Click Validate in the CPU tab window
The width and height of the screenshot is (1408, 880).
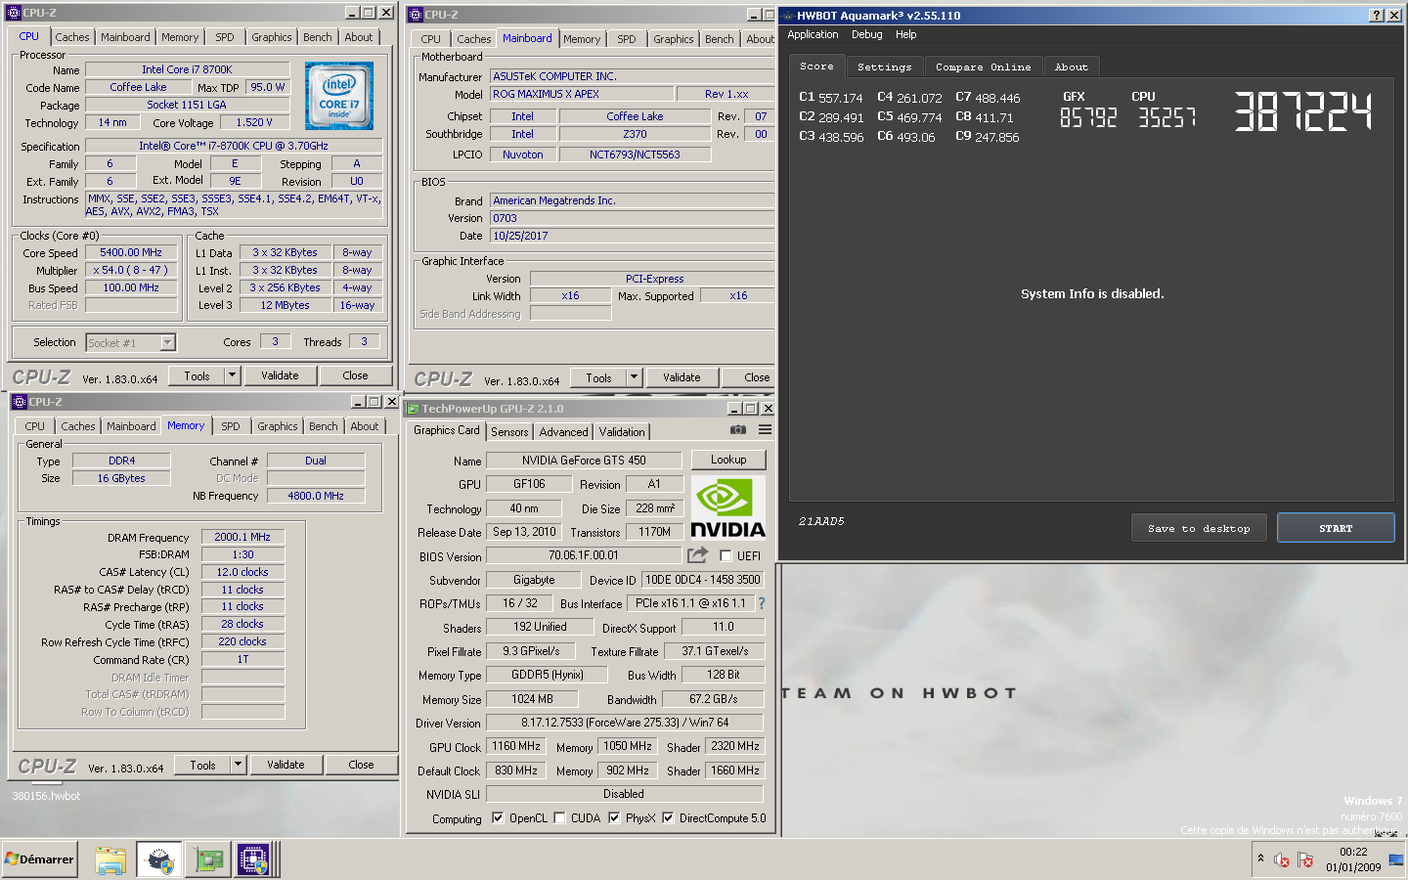click(280, 375)
